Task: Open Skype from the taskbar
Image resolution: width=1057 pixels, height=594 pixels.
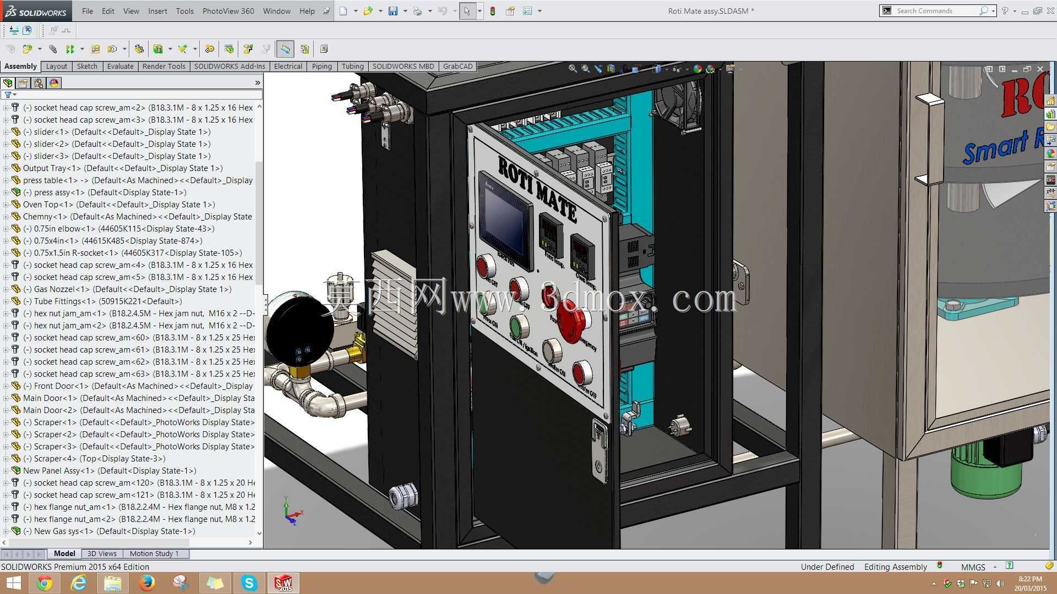Action: pos(249,583)
